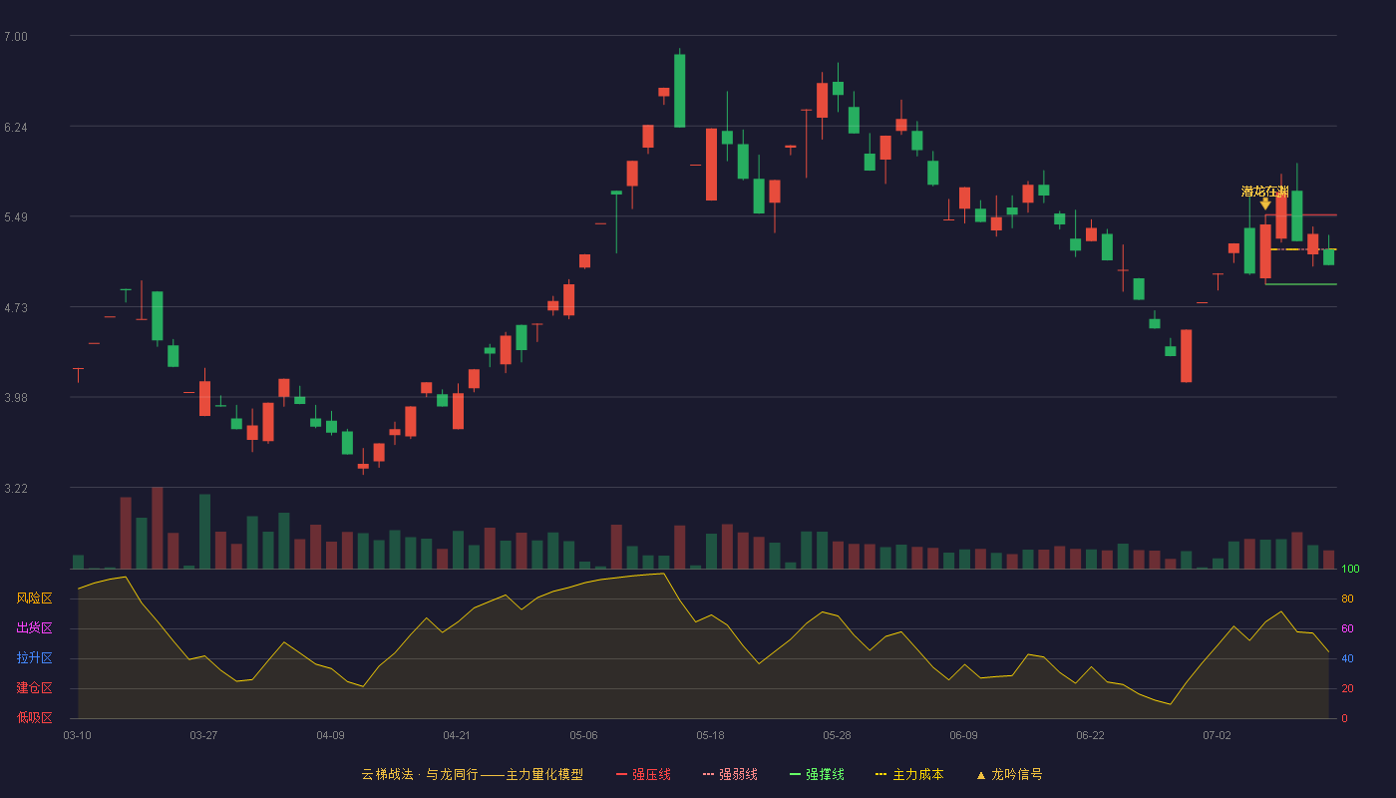Viewport: 1396px width, 798px height.
Task: Click the 3.22 price axis label
Action: tap(16, 489)
